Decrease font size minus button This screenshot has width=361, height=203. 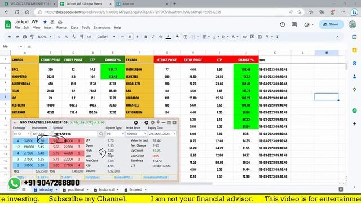[x=122, y=37]
